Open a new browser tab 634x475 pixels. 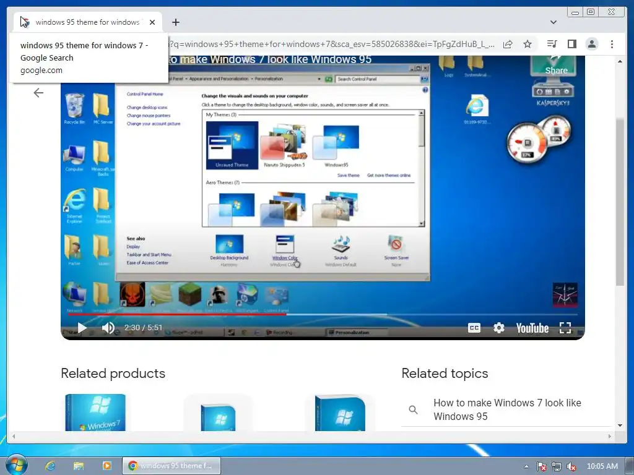(175, 22)
